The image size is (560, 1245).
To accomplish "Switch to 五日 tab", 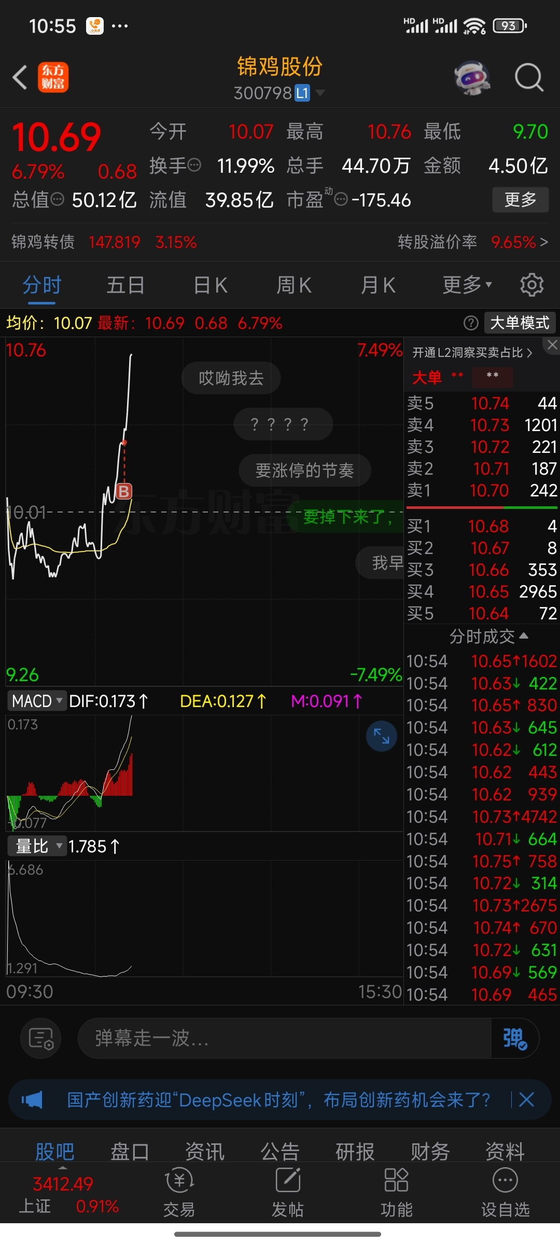I will coord(125,285).
